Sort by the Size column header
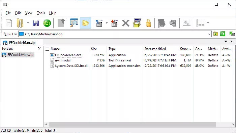The width and height of the screenshot is (236, 133). coord(94,49)
